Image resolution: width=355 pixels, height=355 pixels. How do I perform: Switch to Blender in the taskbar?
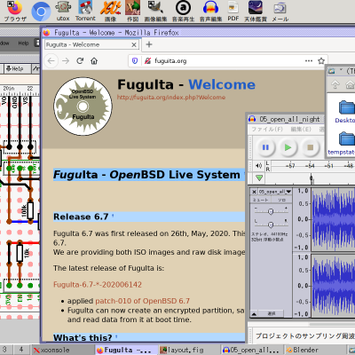314,350
